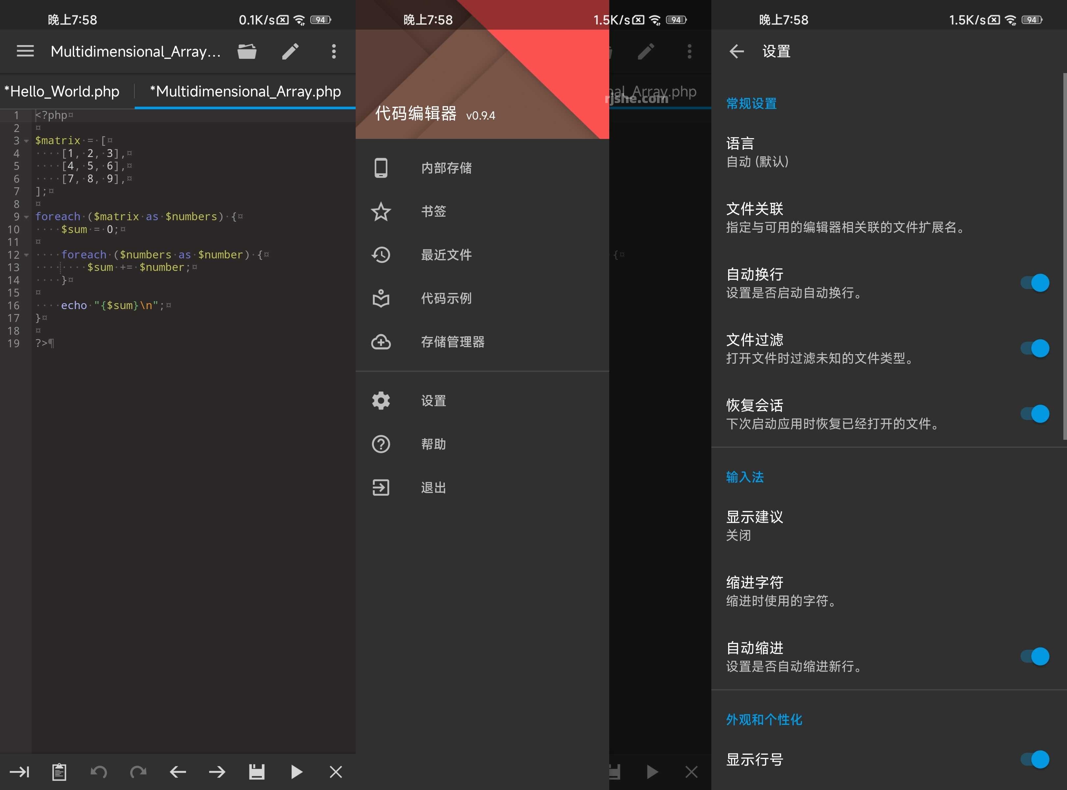This screenshot has height=790, width=1067.
Task: Toggle 自动换行 automatic line wrap
Action: (1035, 283)
